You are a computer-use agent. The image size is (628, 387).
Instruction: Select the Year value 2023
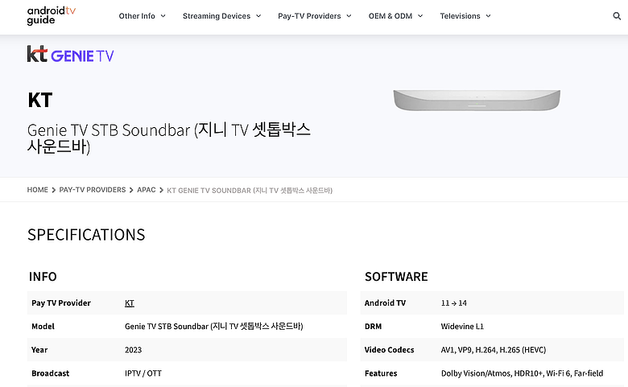tap(133, 350)
